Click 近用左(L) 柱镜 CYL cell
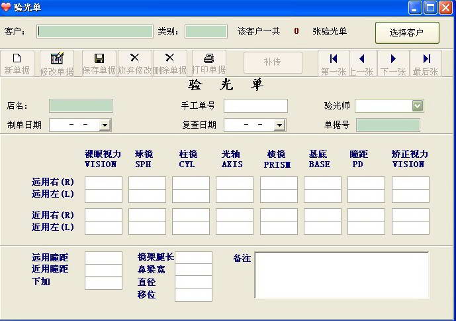The image size is (456, 321). (191, 227)
